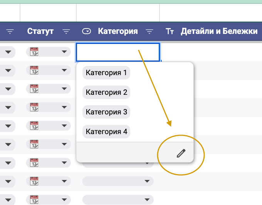Select Категория 1 from the dropdown list

coord(106,72)
